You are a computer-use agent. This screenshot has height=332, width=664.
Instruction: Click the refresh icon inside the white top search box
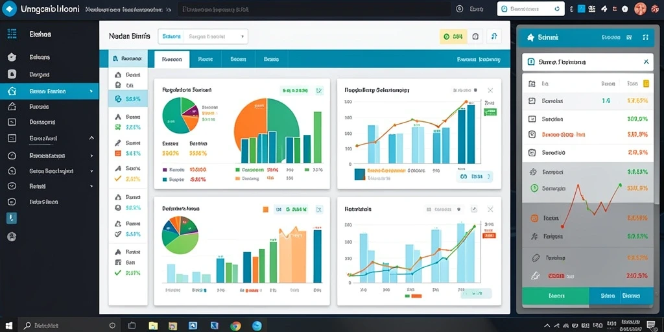557,8
